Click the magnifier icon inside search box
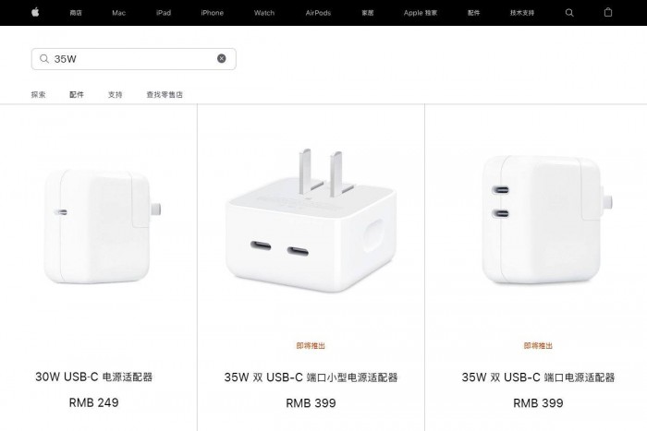 (x=44, y=59)
